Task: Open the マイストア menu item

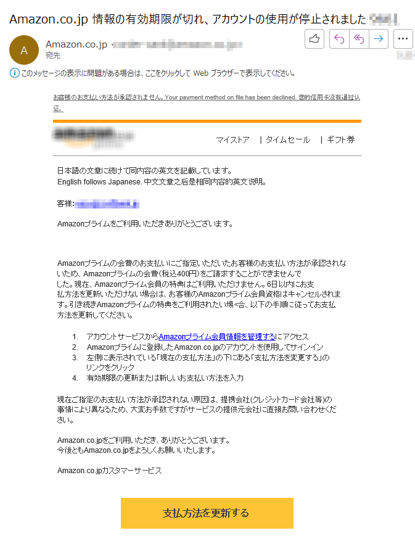Action: tap(232, 140)
